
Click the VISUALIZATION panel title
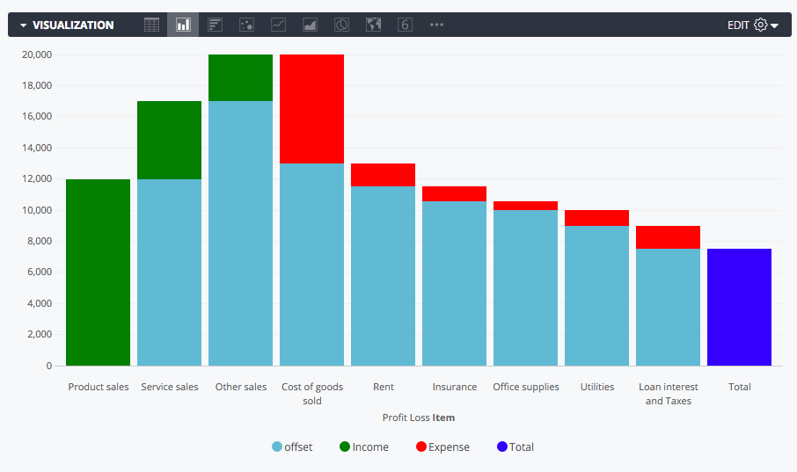[x=73, y=25]
